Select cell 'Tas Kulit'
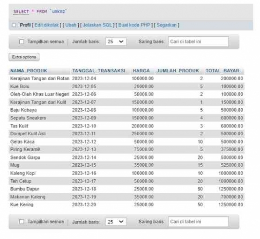The height and width of the screenshot is (239, 260). (x=19, y=126)
